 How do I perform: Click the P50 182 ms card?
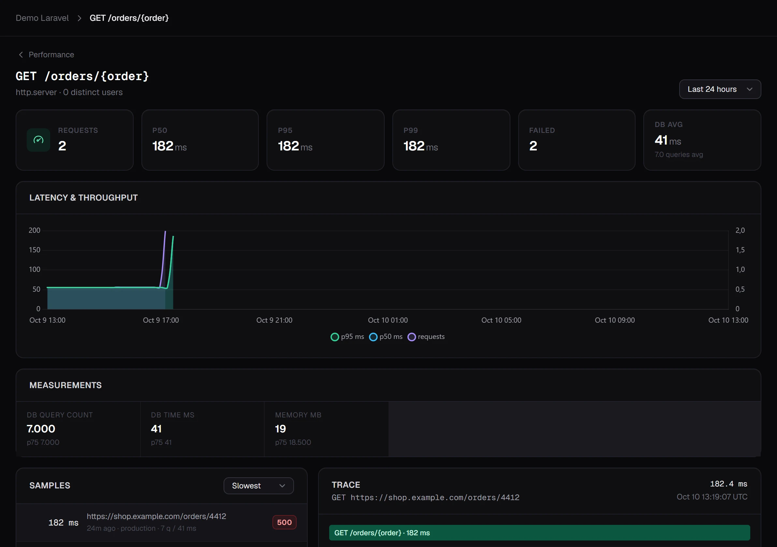(200, 140)
